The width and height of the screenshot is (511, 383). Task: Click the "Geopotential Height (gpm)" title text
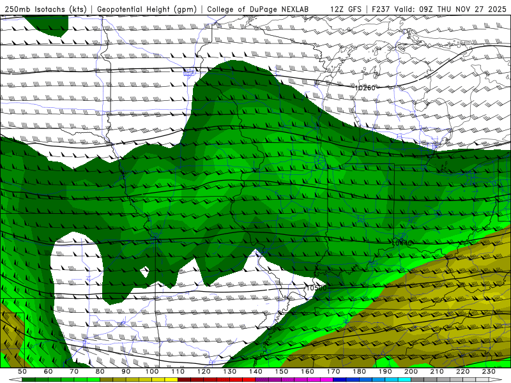[147, 10]
